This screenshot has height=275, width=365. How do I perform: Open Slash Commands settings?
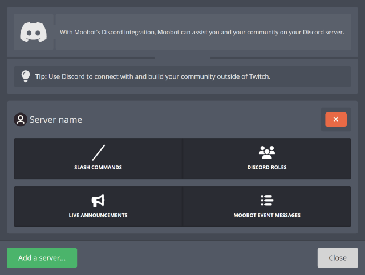tap(98, 159)
